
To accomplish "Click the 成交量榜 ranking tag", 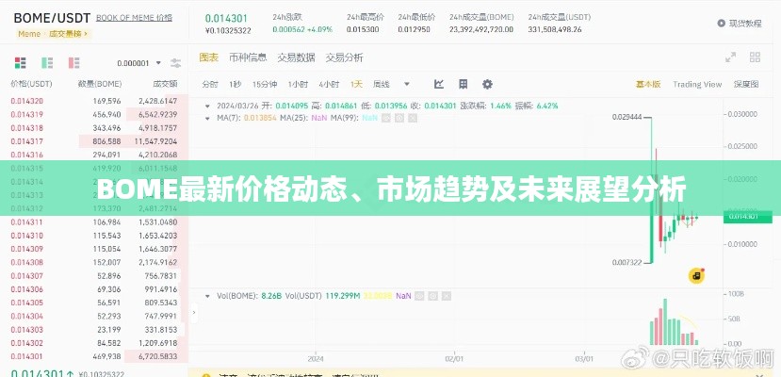I will point(68,34).
